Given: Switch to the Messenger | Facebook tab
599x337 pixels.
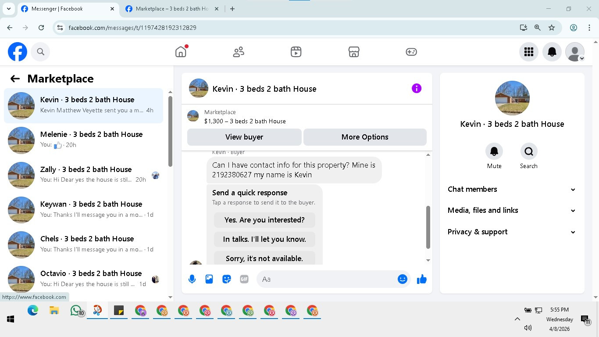Looking at the screenshot, I should 67,9.
